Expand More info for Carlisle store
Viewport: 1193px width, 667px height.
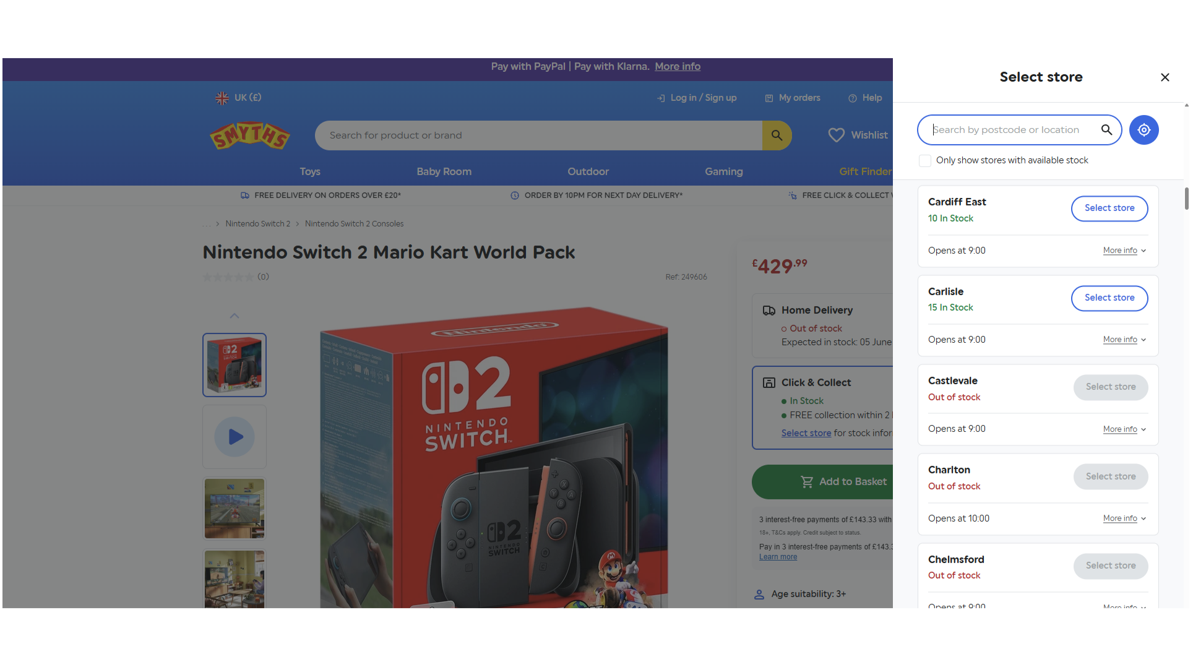1124,340
